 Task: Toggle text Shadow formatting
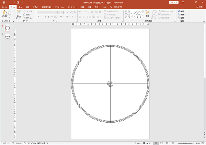tap(49, 17)
